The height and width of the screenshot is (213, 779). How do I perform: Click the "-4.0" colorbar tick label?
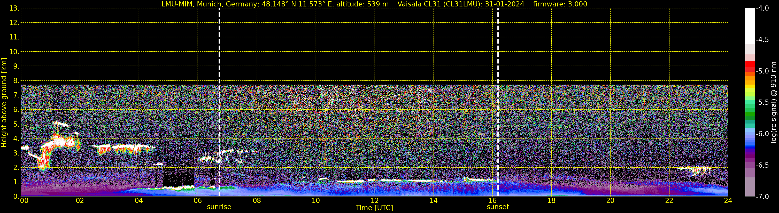[763, 8]
